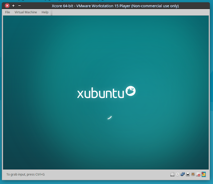Click the 'To grab input, press Ctrl+G' text
Viewport: 213px width, 184px height.
[26, 174]
